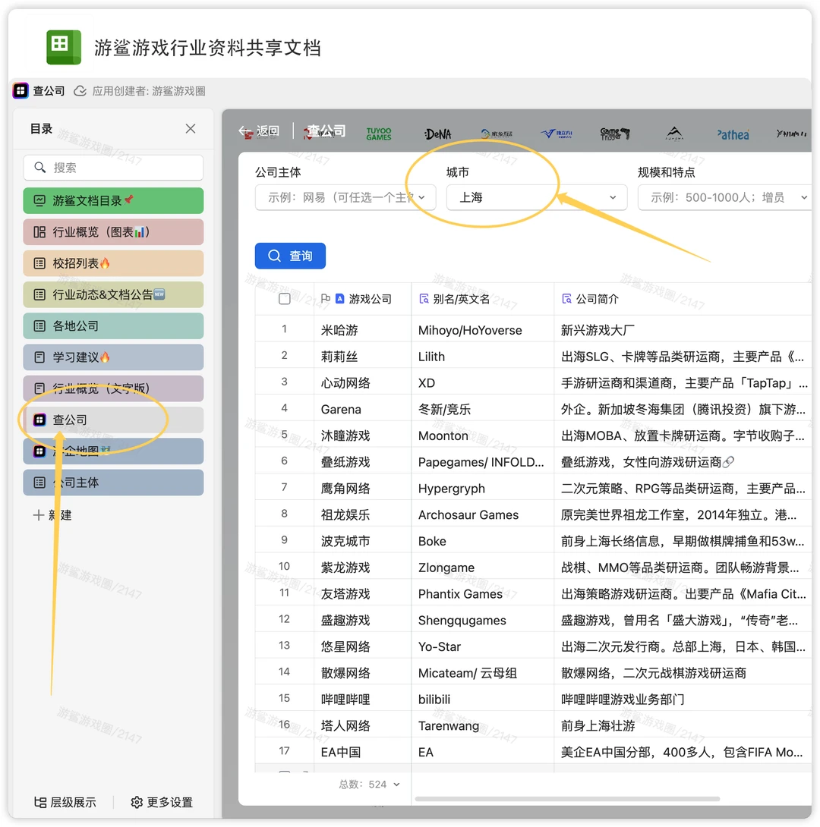Viewport: 820px width, 827px height.
Task: Click the horizontal scrollbar below table
Action: point(567,798)
